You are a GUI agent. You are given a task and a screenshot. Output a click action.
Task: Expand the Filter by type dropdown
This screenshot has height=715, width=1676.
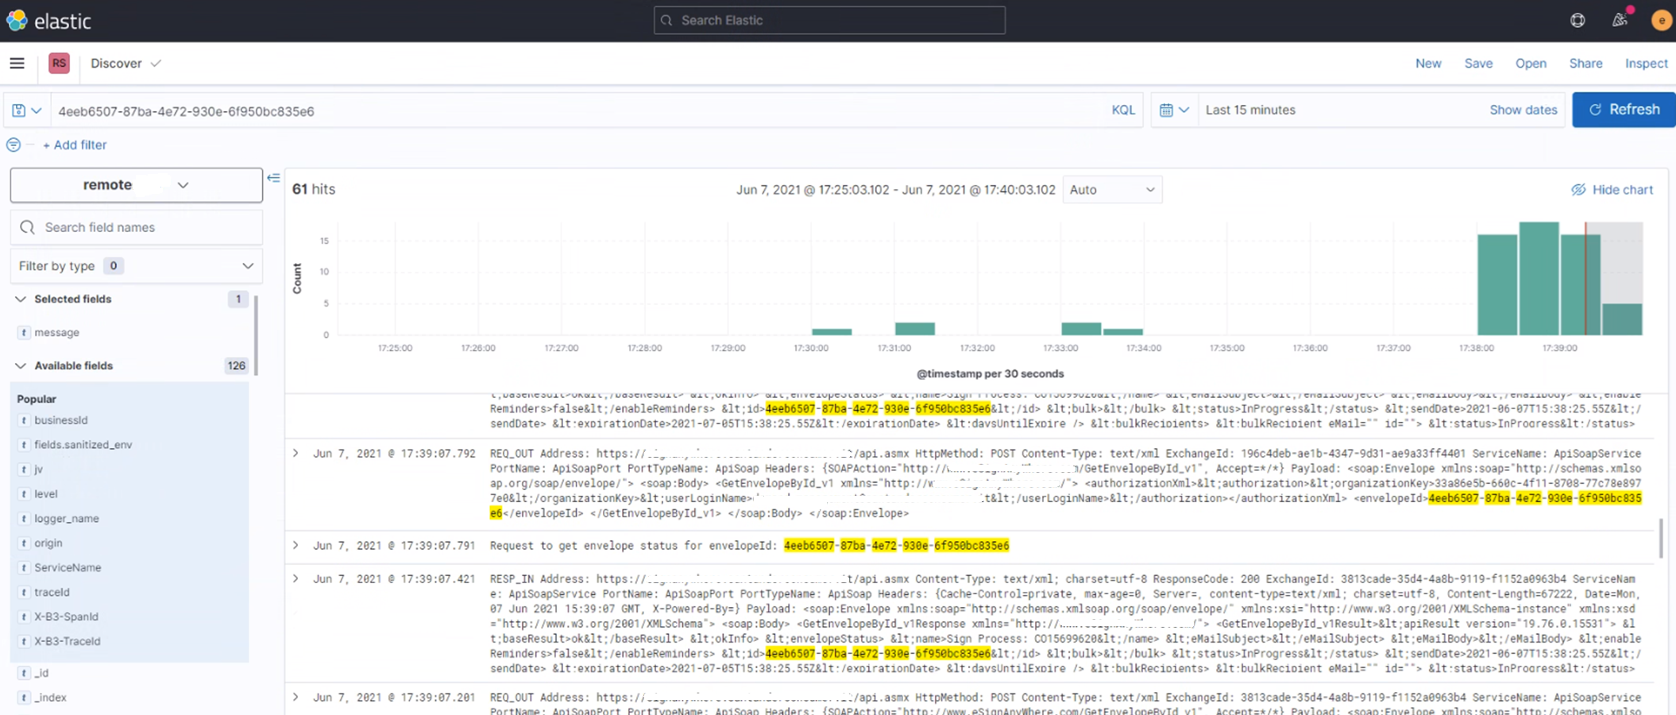(x=137, y=266)
